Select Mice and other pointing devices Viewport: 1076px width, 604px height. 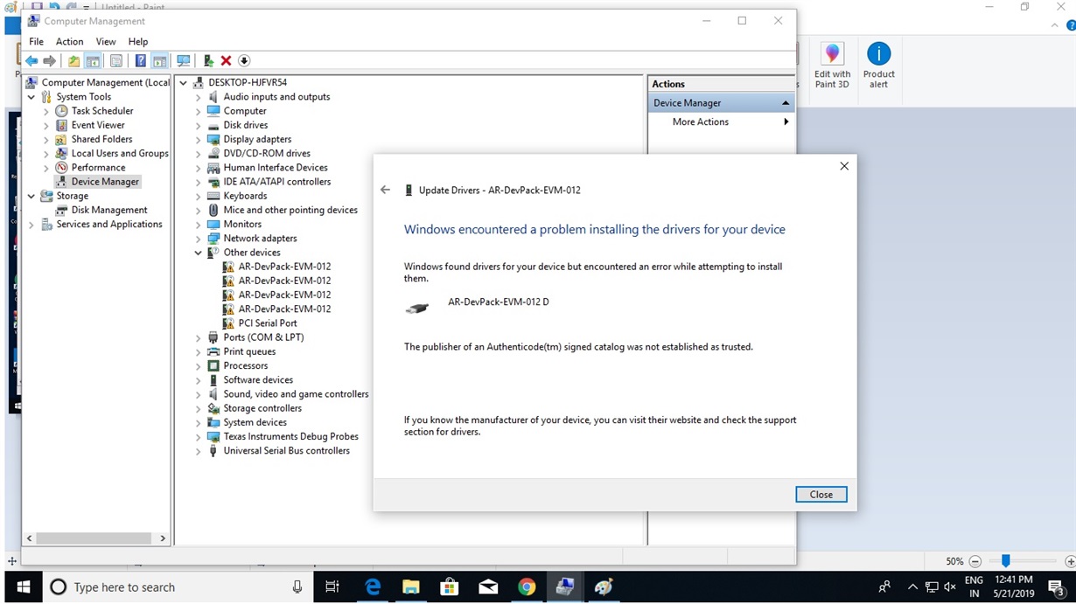290,210
